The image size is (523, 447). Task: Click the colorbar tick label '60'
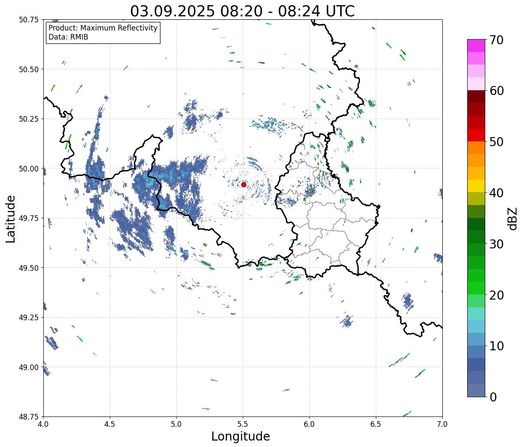point(496,91)
